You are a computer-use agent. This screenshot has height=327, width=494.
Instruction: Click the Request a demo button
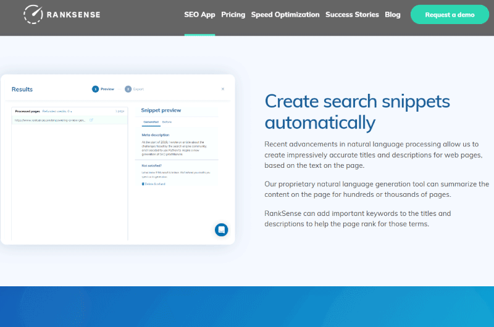coord(450,14)
